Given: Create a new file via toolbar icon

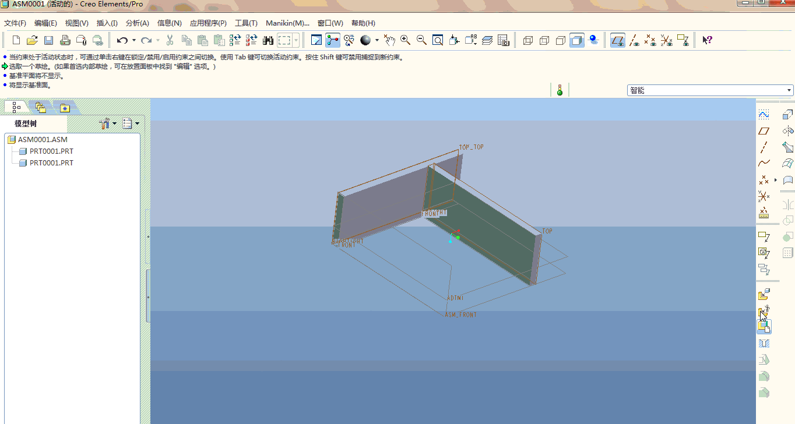Looking at the screenshot, I should pyautogui.click(x=16, y=40).
